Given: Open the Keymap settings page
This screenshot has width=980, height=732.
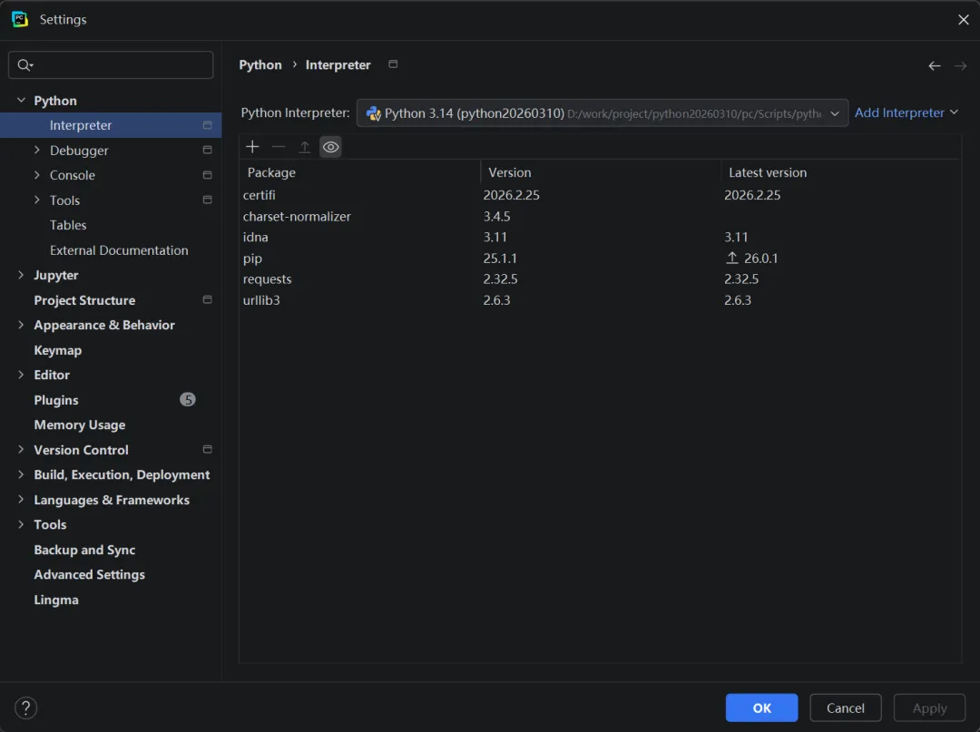Looking at the screenshot, I should (x=111, y=350).
